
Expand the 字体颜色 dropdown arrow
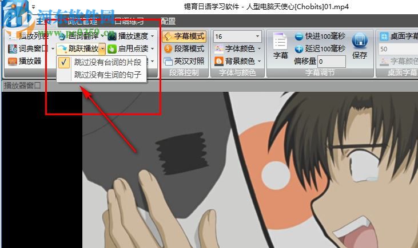pos(259,48)
